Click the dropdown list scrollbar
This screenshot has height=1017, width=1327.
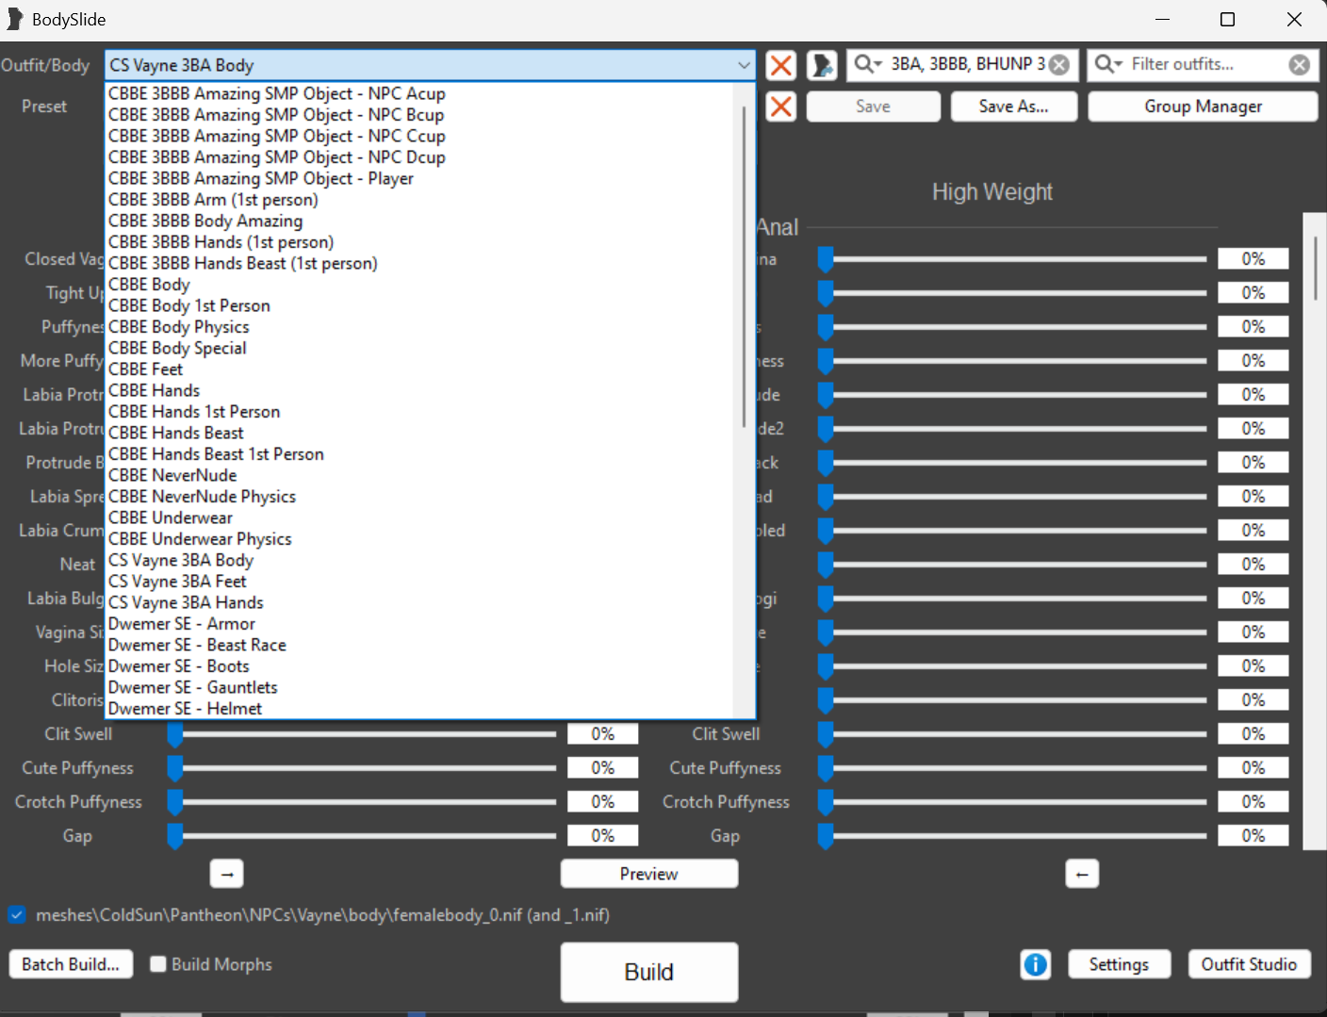click(x=744, y=267)
